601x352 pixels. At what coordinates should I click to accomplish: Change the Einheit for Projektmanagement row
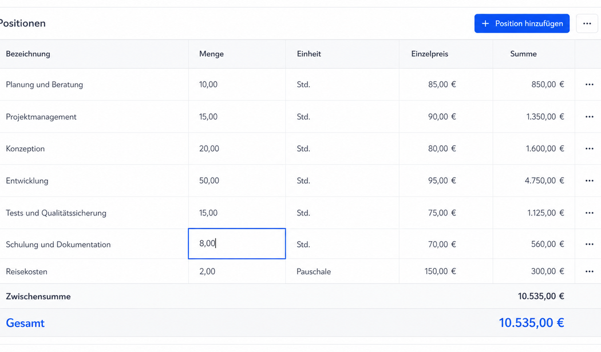coord(342,117)
